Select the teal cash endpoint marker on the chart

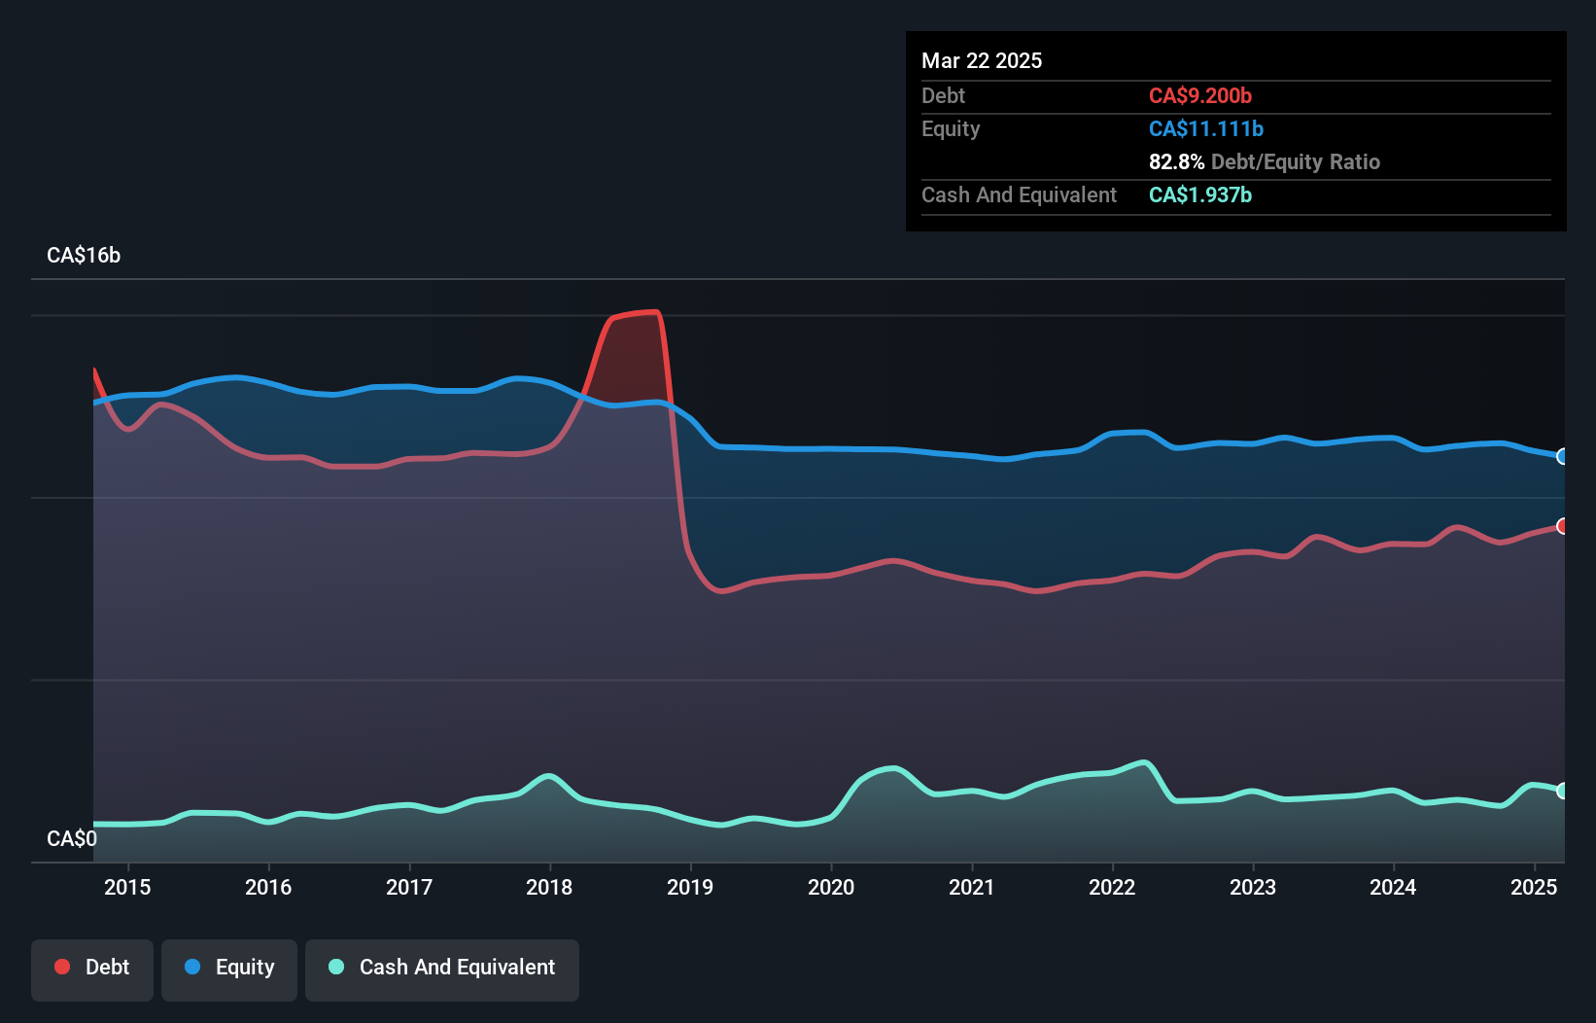(x=1563, y=791)
